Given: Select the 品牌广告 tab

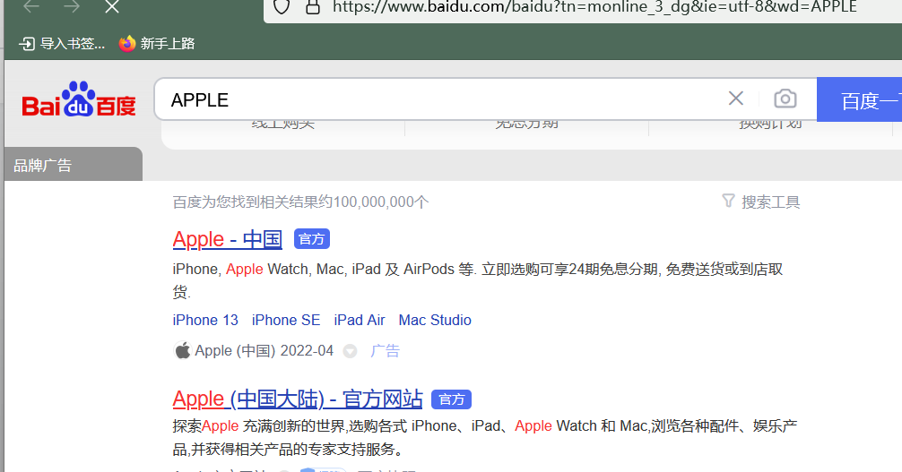Looking at the screenshot, I should click(x=73, y=165).
